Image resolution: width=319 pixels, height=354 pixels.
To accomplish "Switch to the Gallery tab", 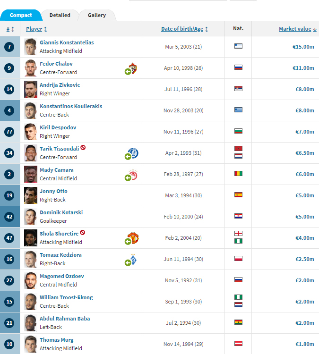I will [97, 15].
